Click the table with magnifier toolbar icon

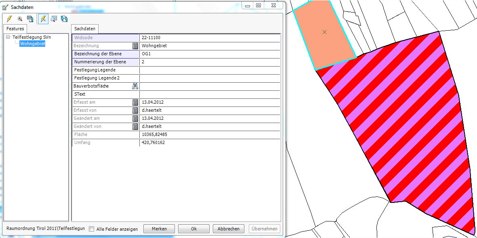point(54,19)
